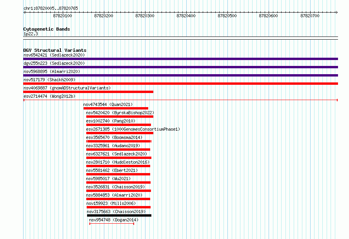Click the chr1:87820005..87820765 region label
Image resolution: width=349 pixels, height=239 pixels.
point(51,9)
